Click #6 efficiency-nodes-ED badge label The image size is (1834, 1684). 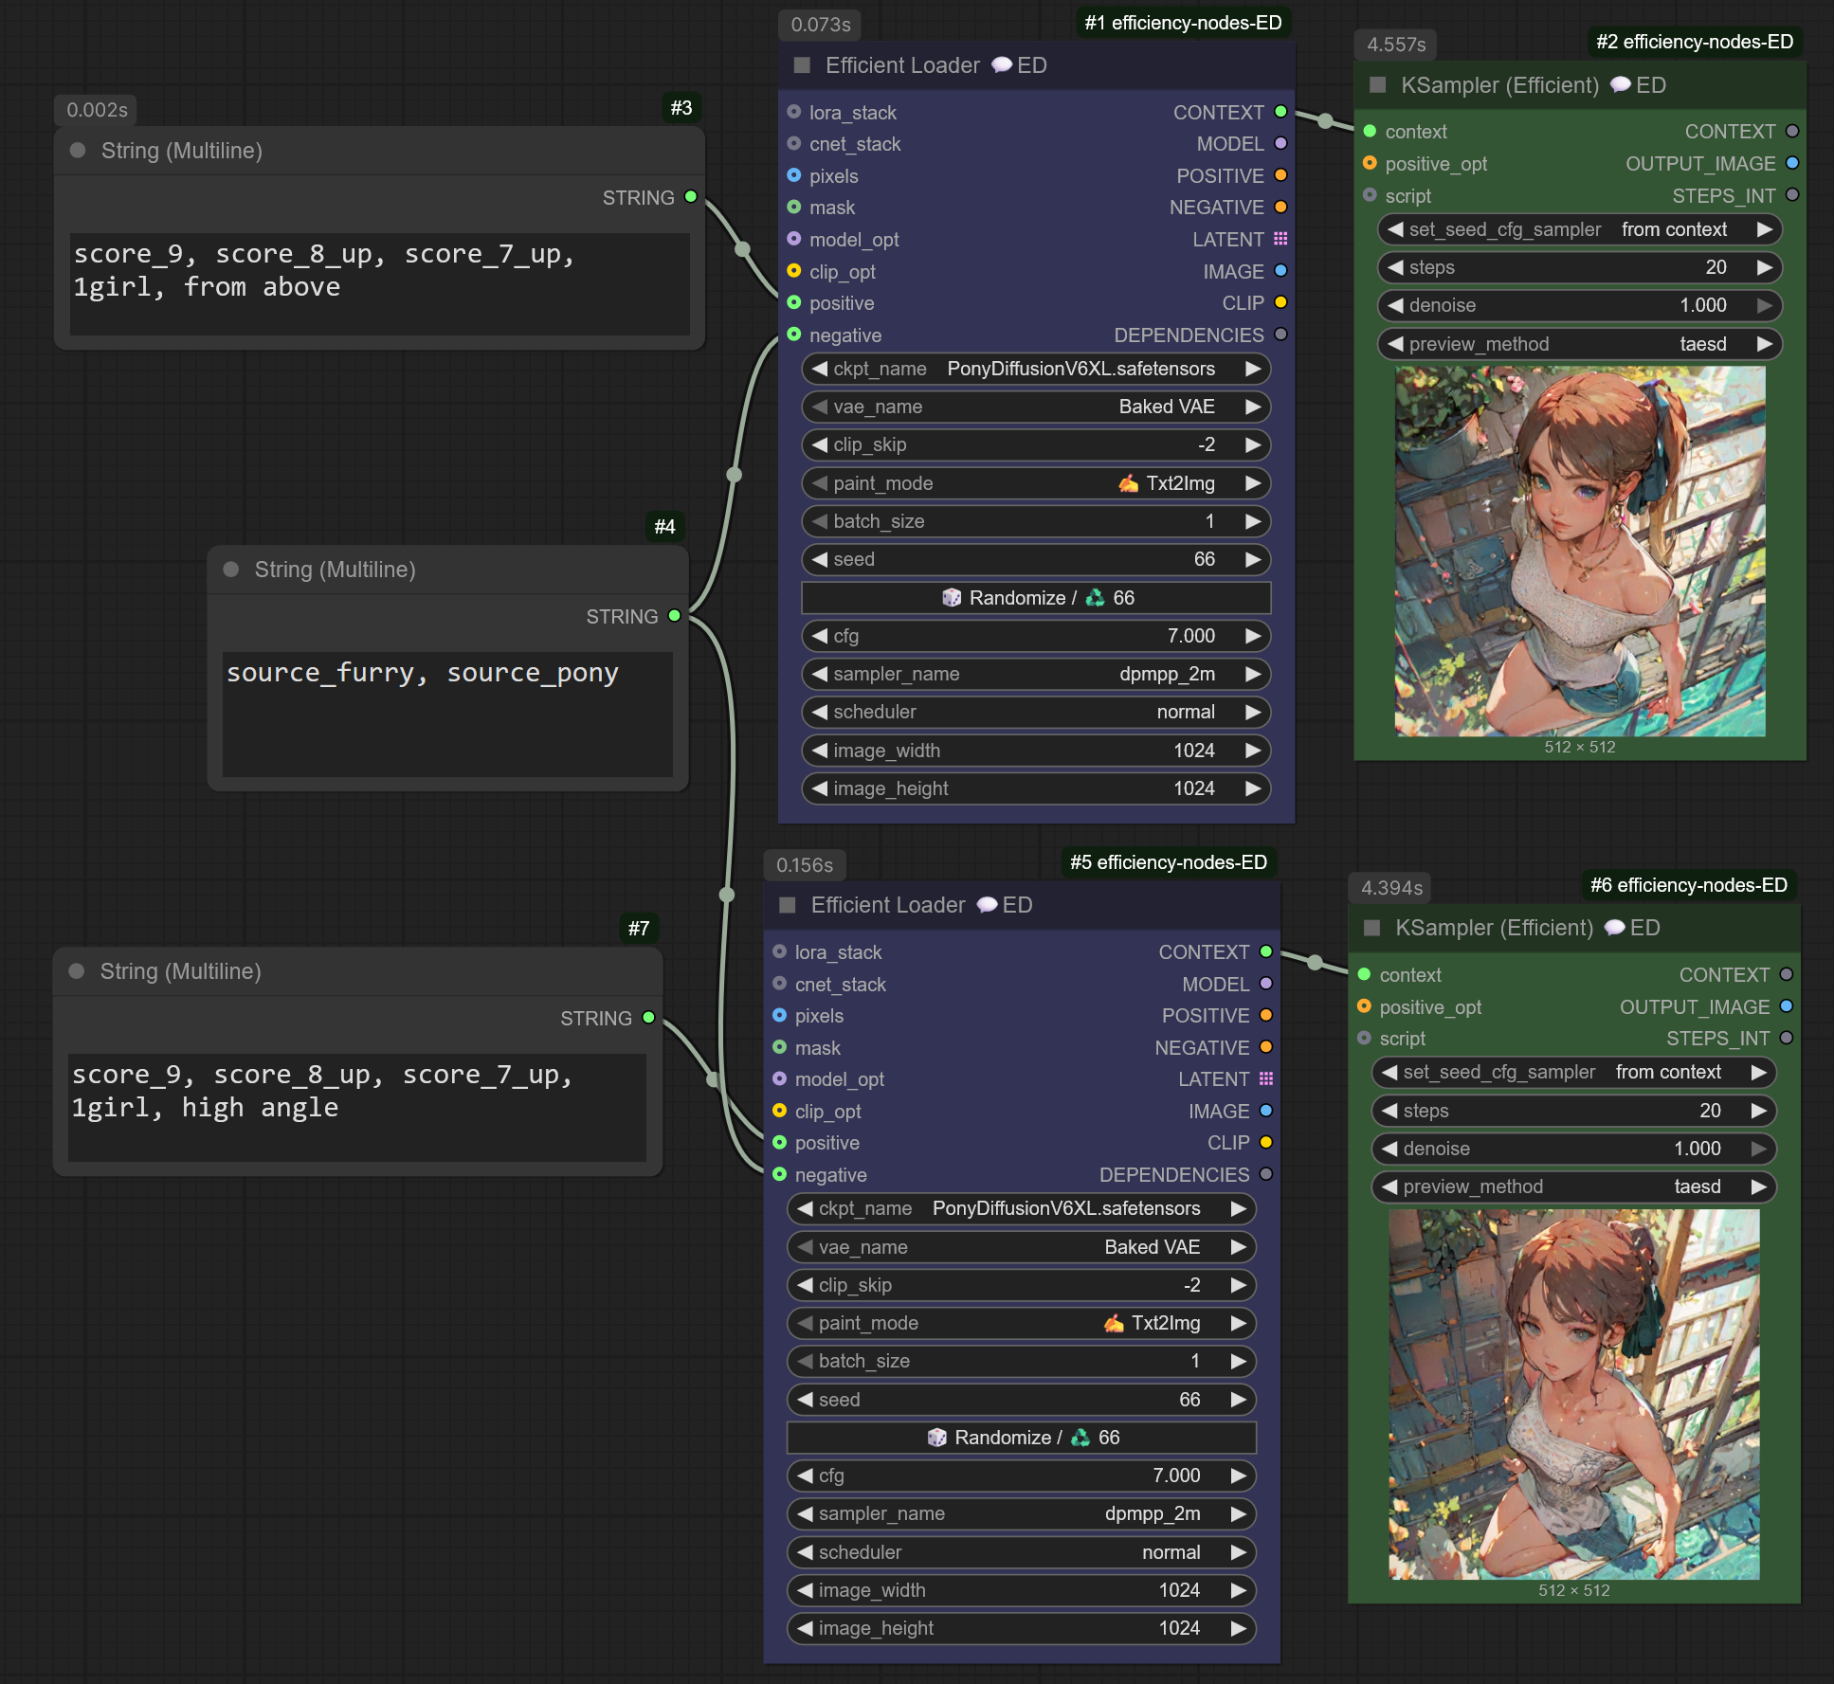[1688, 885]
